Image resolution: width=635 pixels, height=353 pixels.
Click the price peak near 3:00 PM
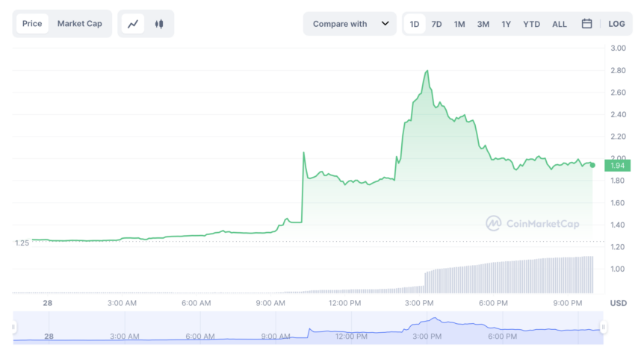[x=427, y=71]
